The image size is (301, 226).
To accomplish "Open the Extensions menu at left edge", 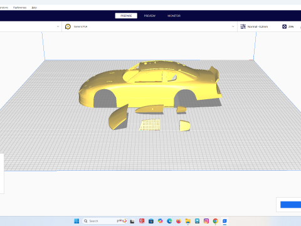I will [x=4, y=8].
